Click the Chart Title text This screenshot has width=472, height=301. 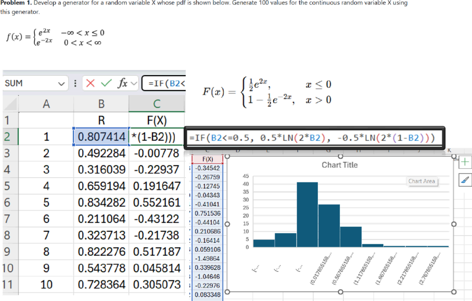(339, 165)
